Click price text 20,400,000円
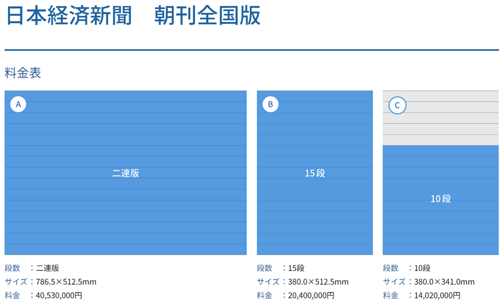This screenshot has height=305, width=504. 311,295
